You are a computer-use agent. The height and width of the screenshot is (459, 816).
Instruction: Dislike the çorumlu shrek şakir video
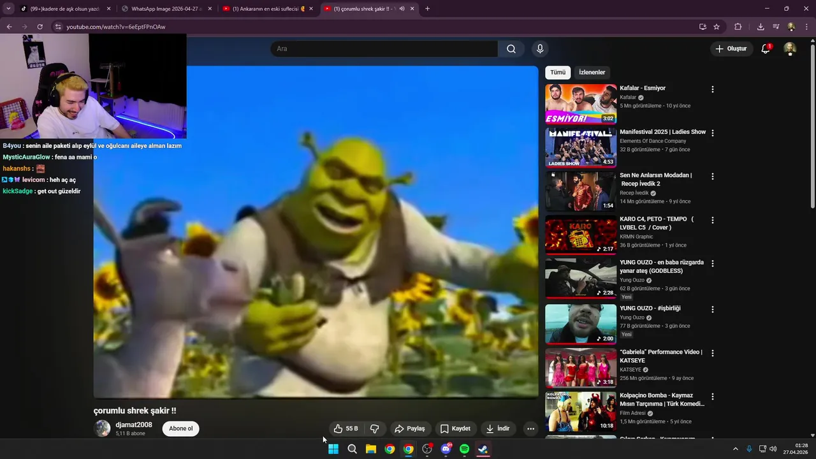pyautogui.click(x=375, y=428)
